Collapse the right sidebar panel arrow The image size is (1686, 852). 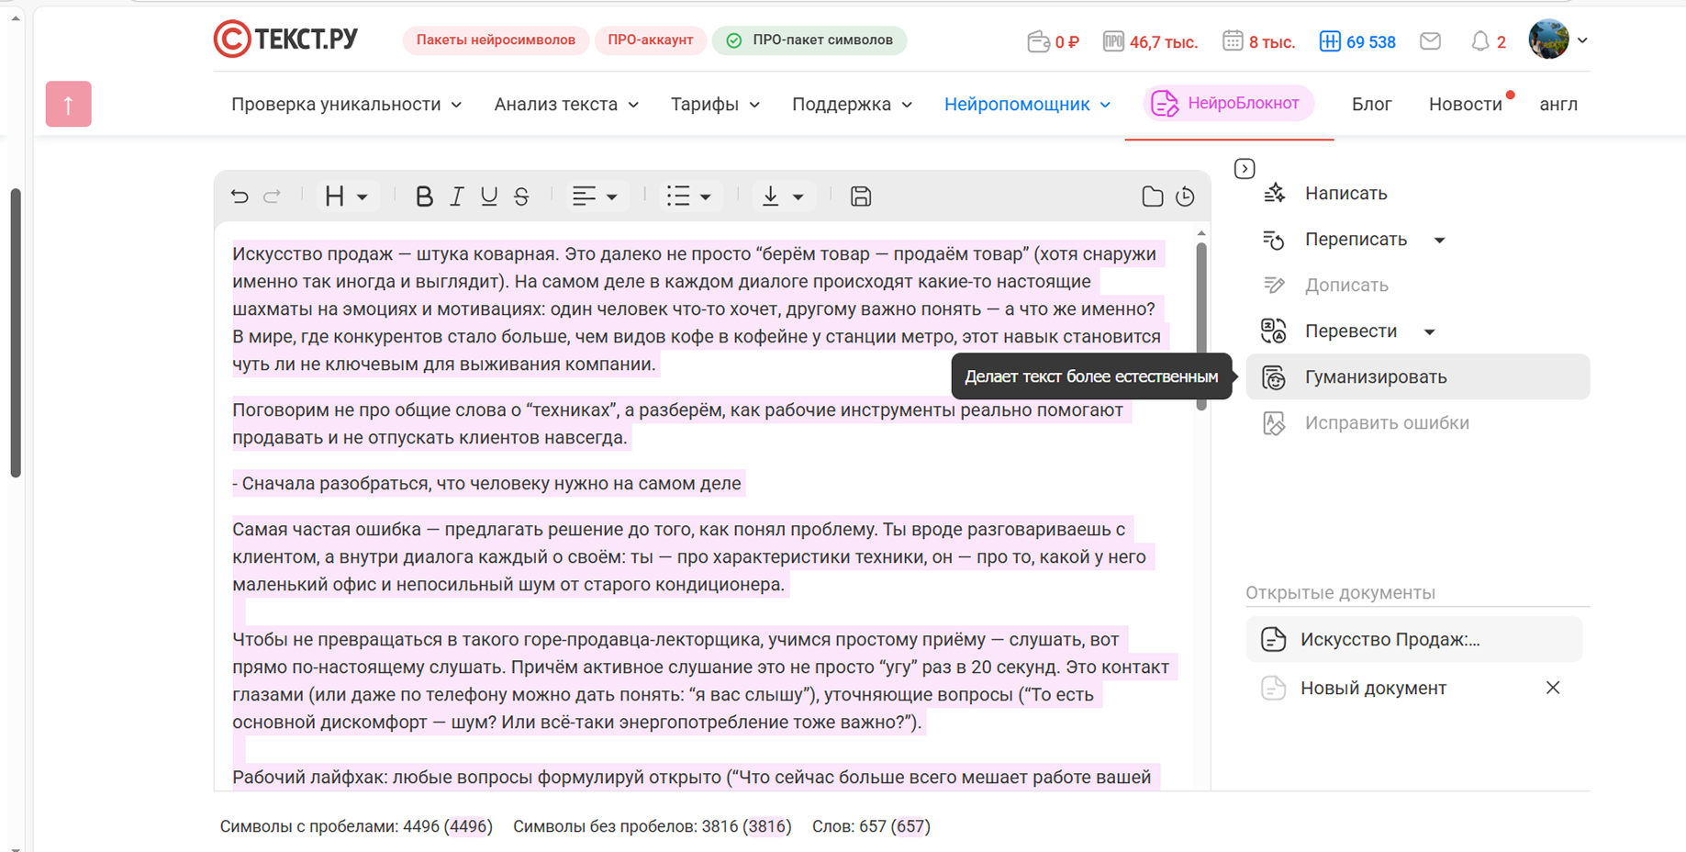pos(1245,169)
